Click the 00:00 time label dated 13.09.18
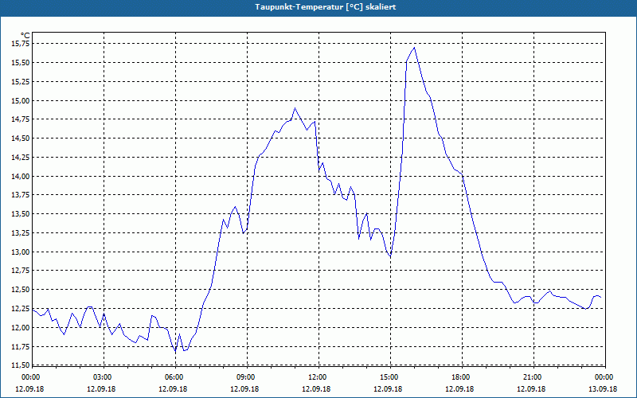 tap(604, 377)
